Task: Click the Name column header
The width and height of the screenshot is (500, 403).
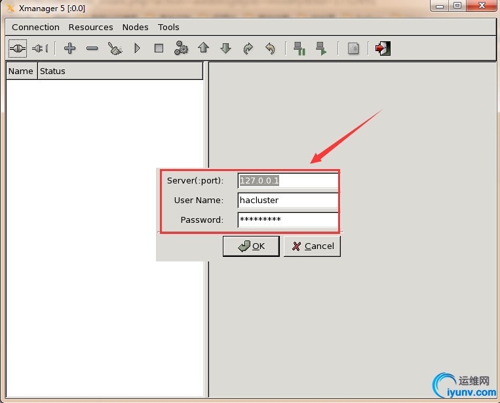Action: pos(22,71)
